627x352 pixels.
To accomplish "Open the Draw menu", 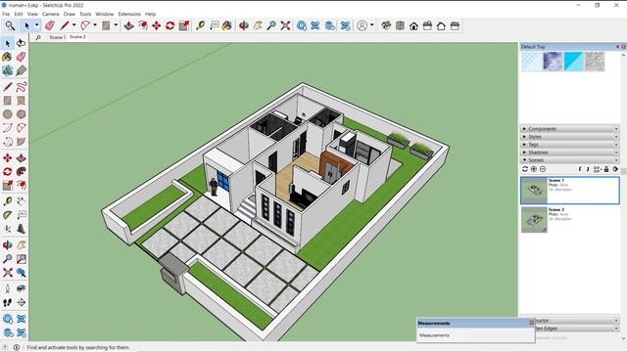I will pyautogui.click(x=70, y=14).
